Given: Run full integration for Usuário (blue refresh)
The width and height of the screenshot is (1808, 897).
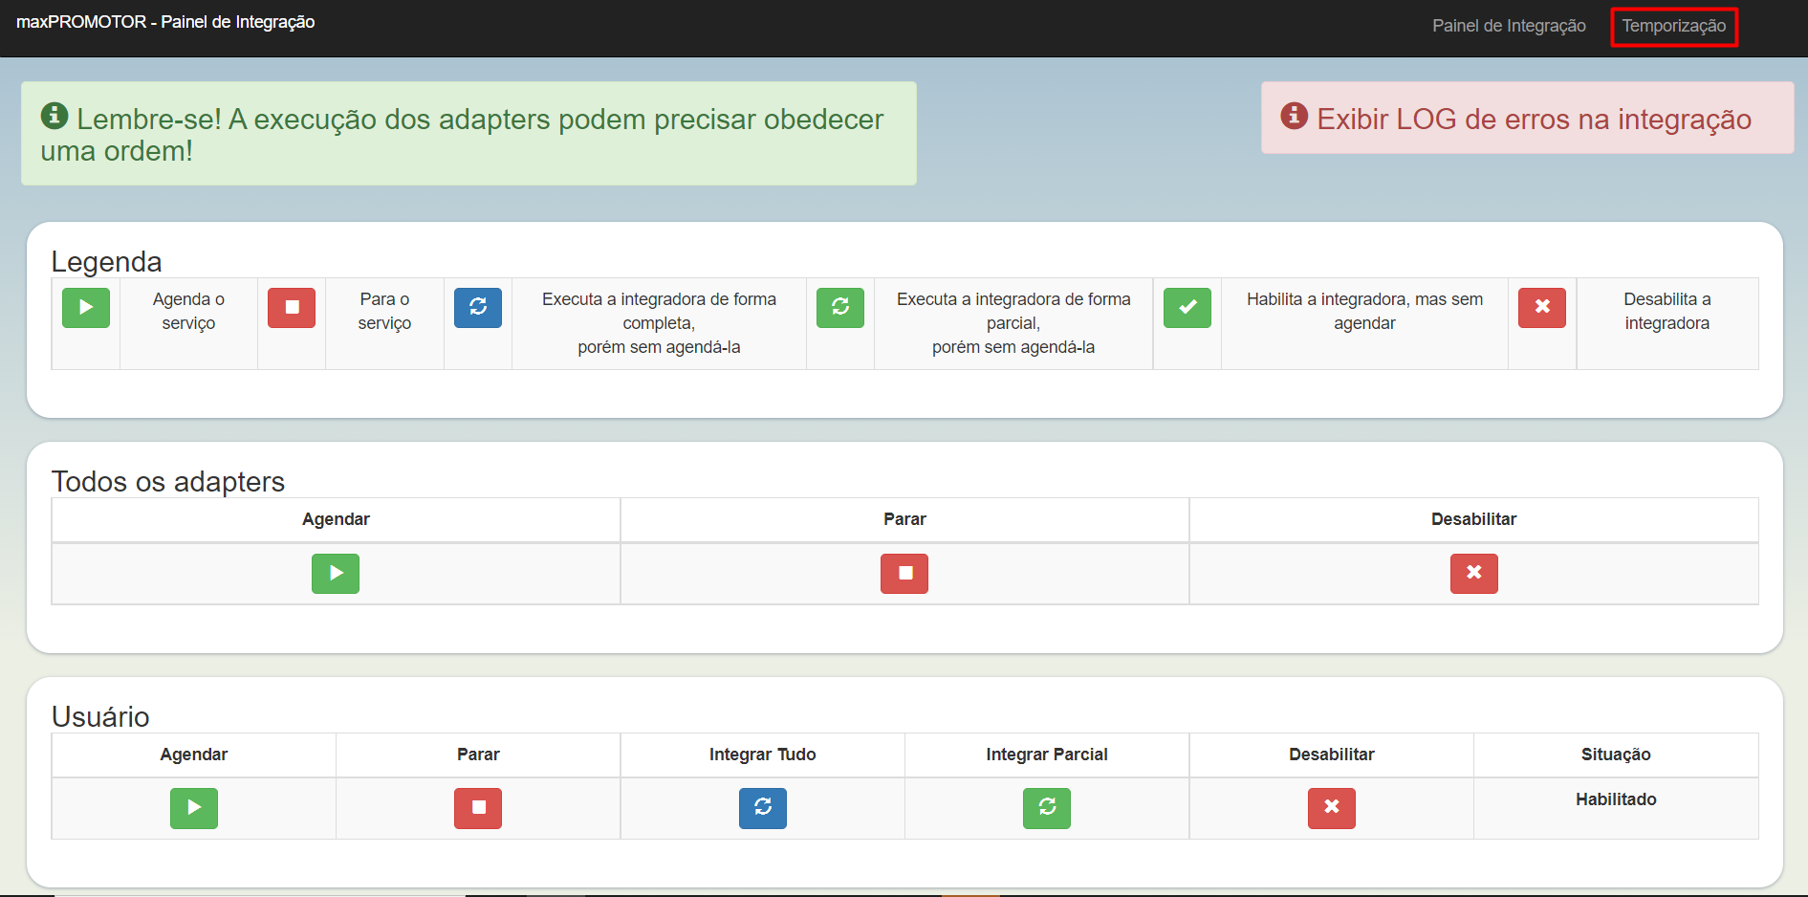Looking at the screenshot, I should click(762, 808).
